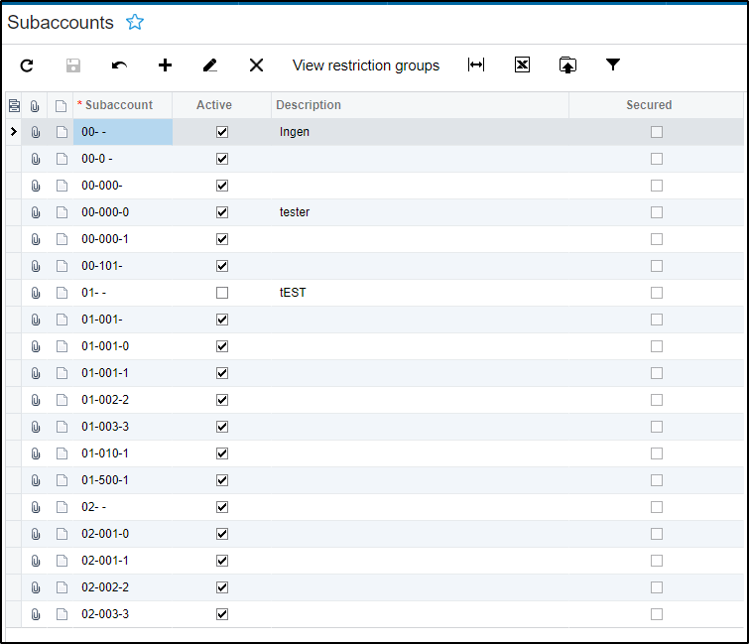Select subaccount cell 01-001-0
Viewport: 749px width, 644px height.
[123, 346]
